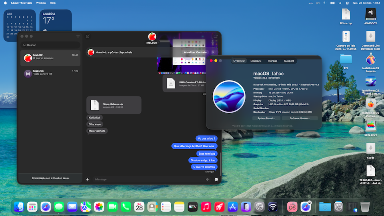Switch to Storage tab
The image size is (384, 216).
point(272,61)
